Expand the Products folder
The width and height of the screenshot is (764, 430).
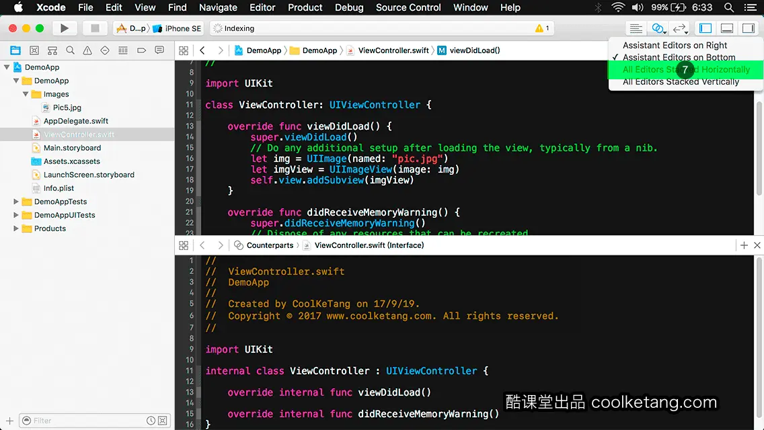pos(16,228)
